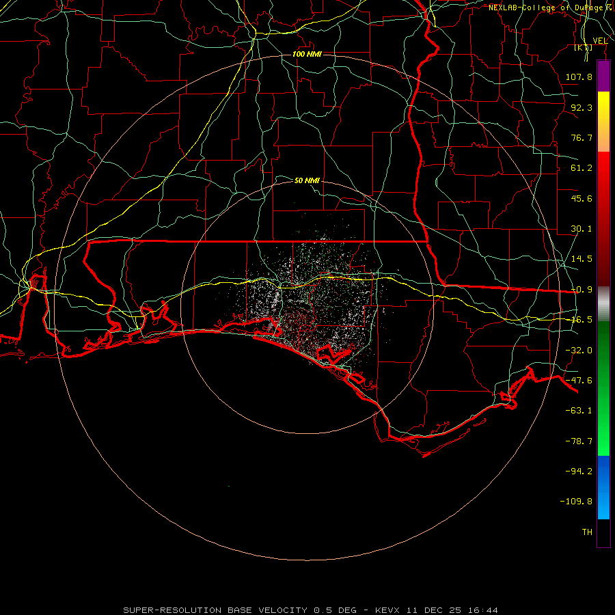Click the 14.5 velocity scale value
615x615 pixels.
582,259
